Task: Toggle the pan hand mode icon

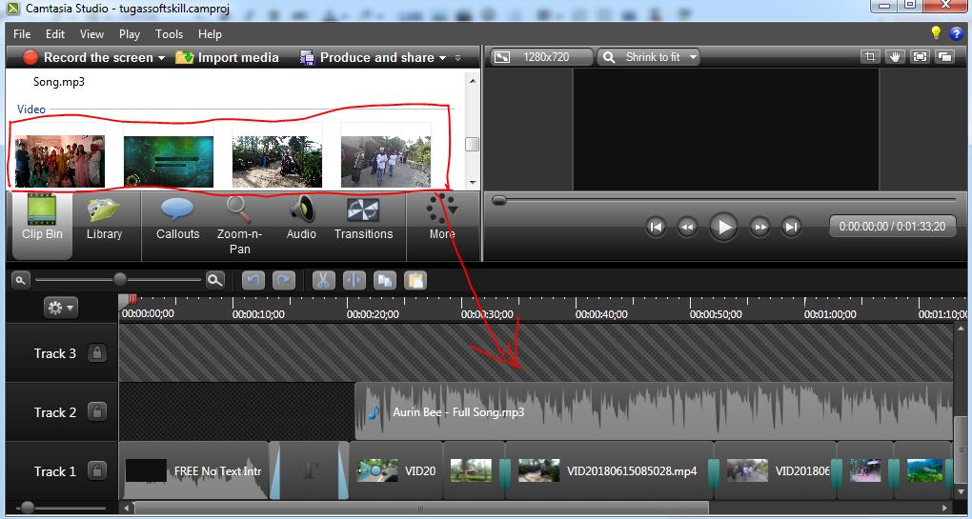Action: 895,57
